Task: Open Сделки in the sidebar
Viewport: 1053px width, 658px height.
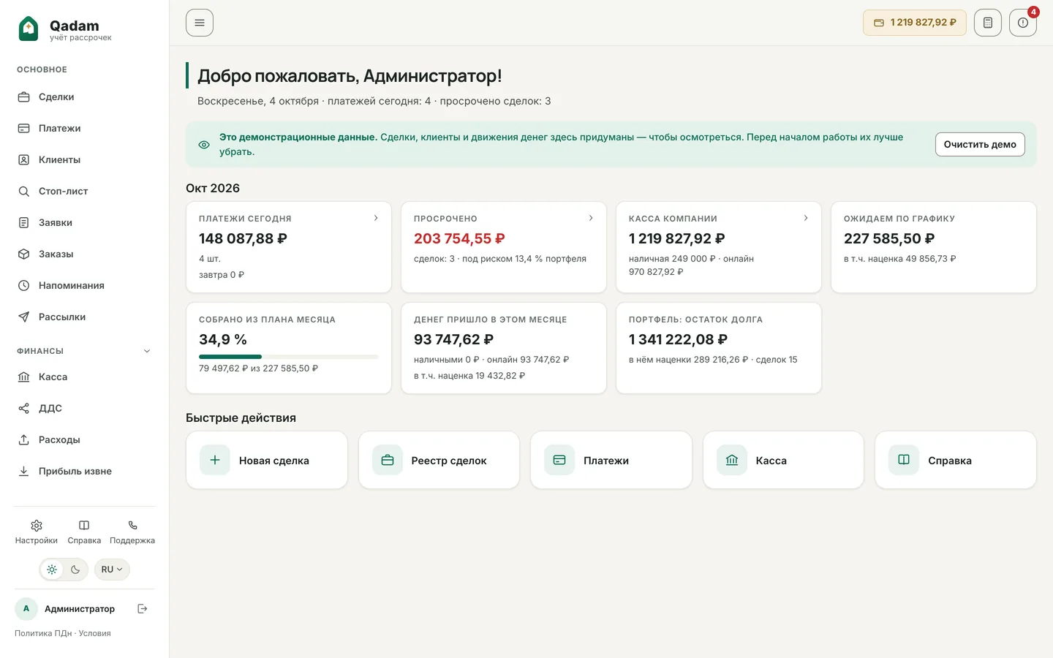Action: click(x=84, y=97)
